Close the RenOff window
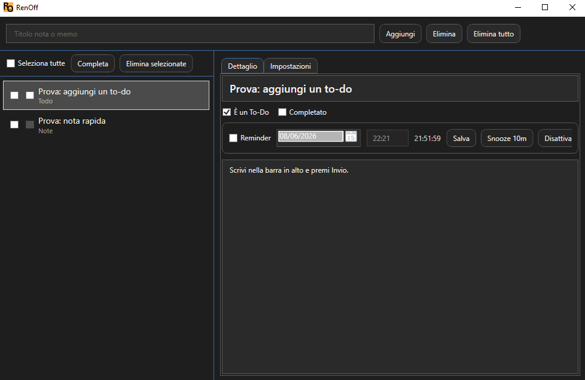This screenshot has width=585, height=380. click(572, 7)
